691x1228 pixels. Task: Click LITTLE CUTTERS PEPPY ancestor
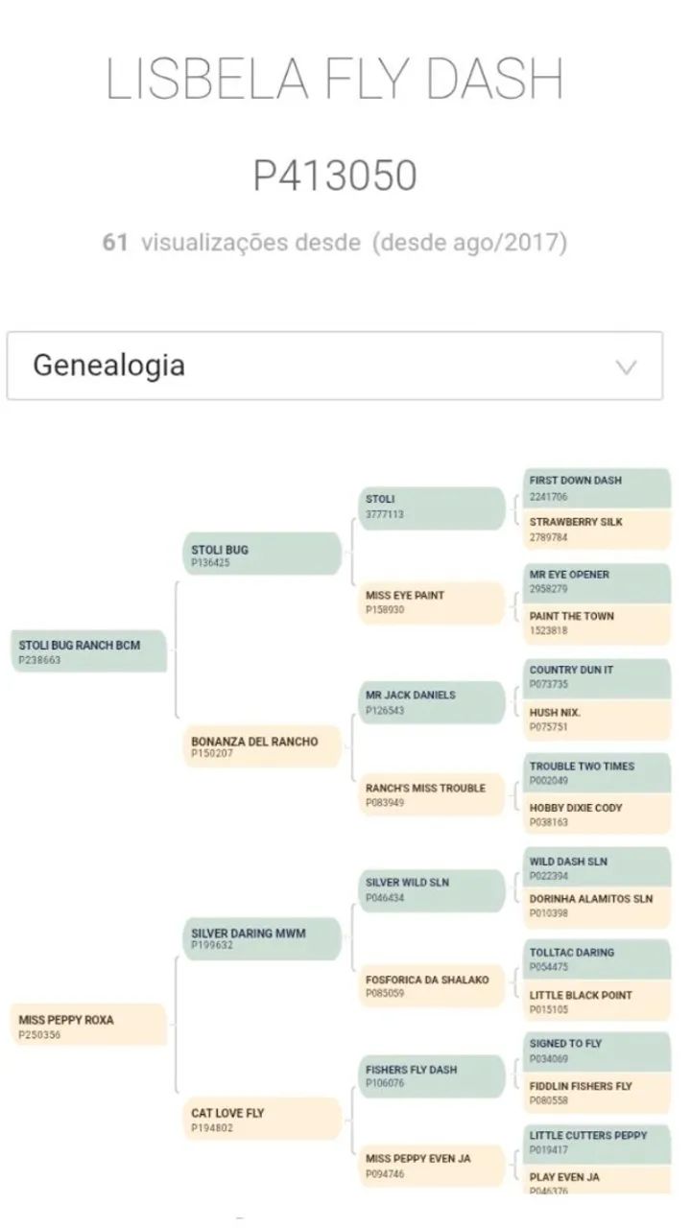pyautogui.click(x=597, y=1143)
